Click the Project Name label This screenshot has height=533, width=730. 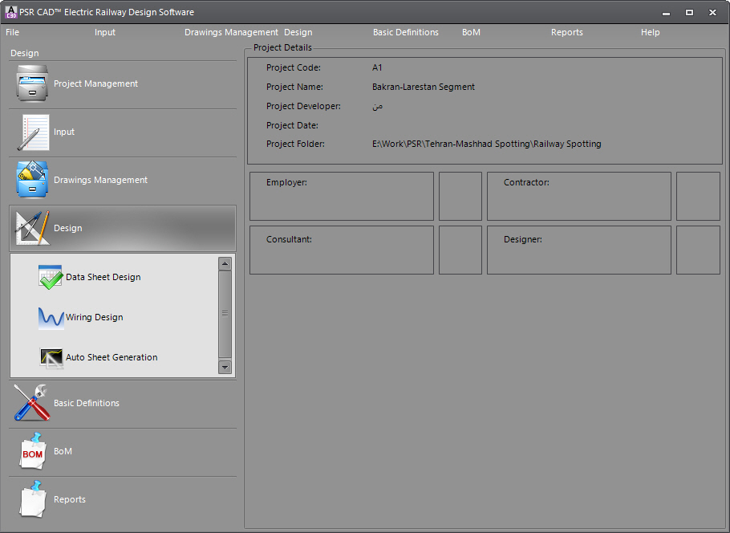tap(294, 87)
